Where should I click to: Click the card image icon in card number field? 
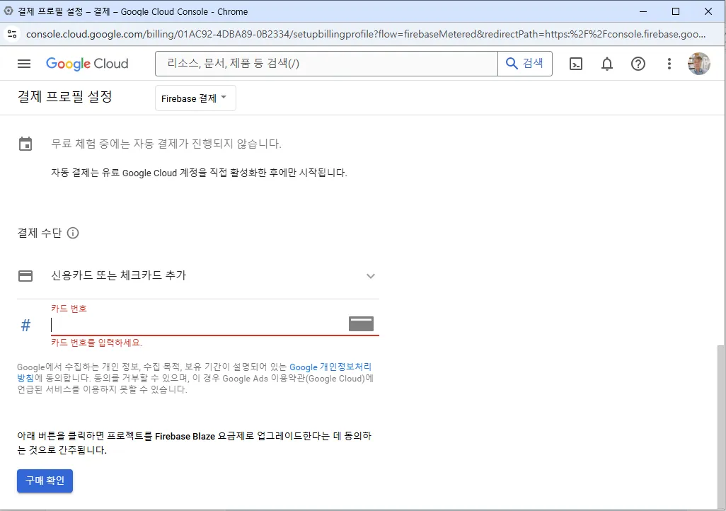(361, 324)
